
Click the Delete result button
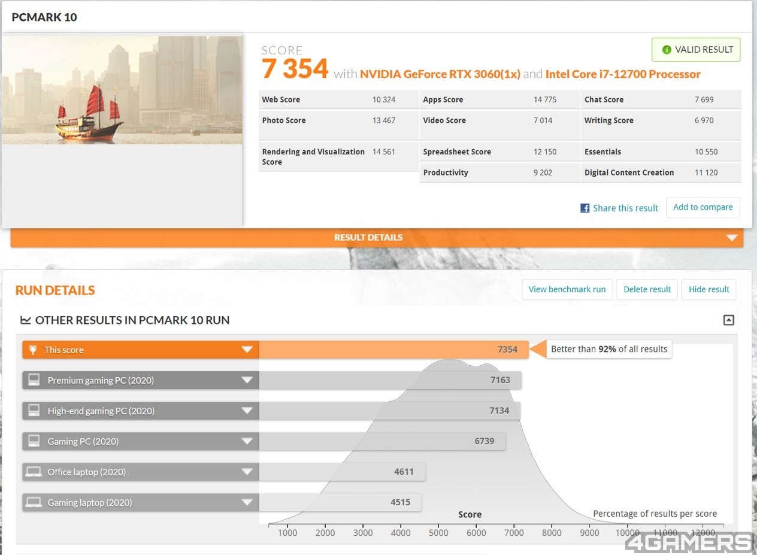tap(647, 289)
